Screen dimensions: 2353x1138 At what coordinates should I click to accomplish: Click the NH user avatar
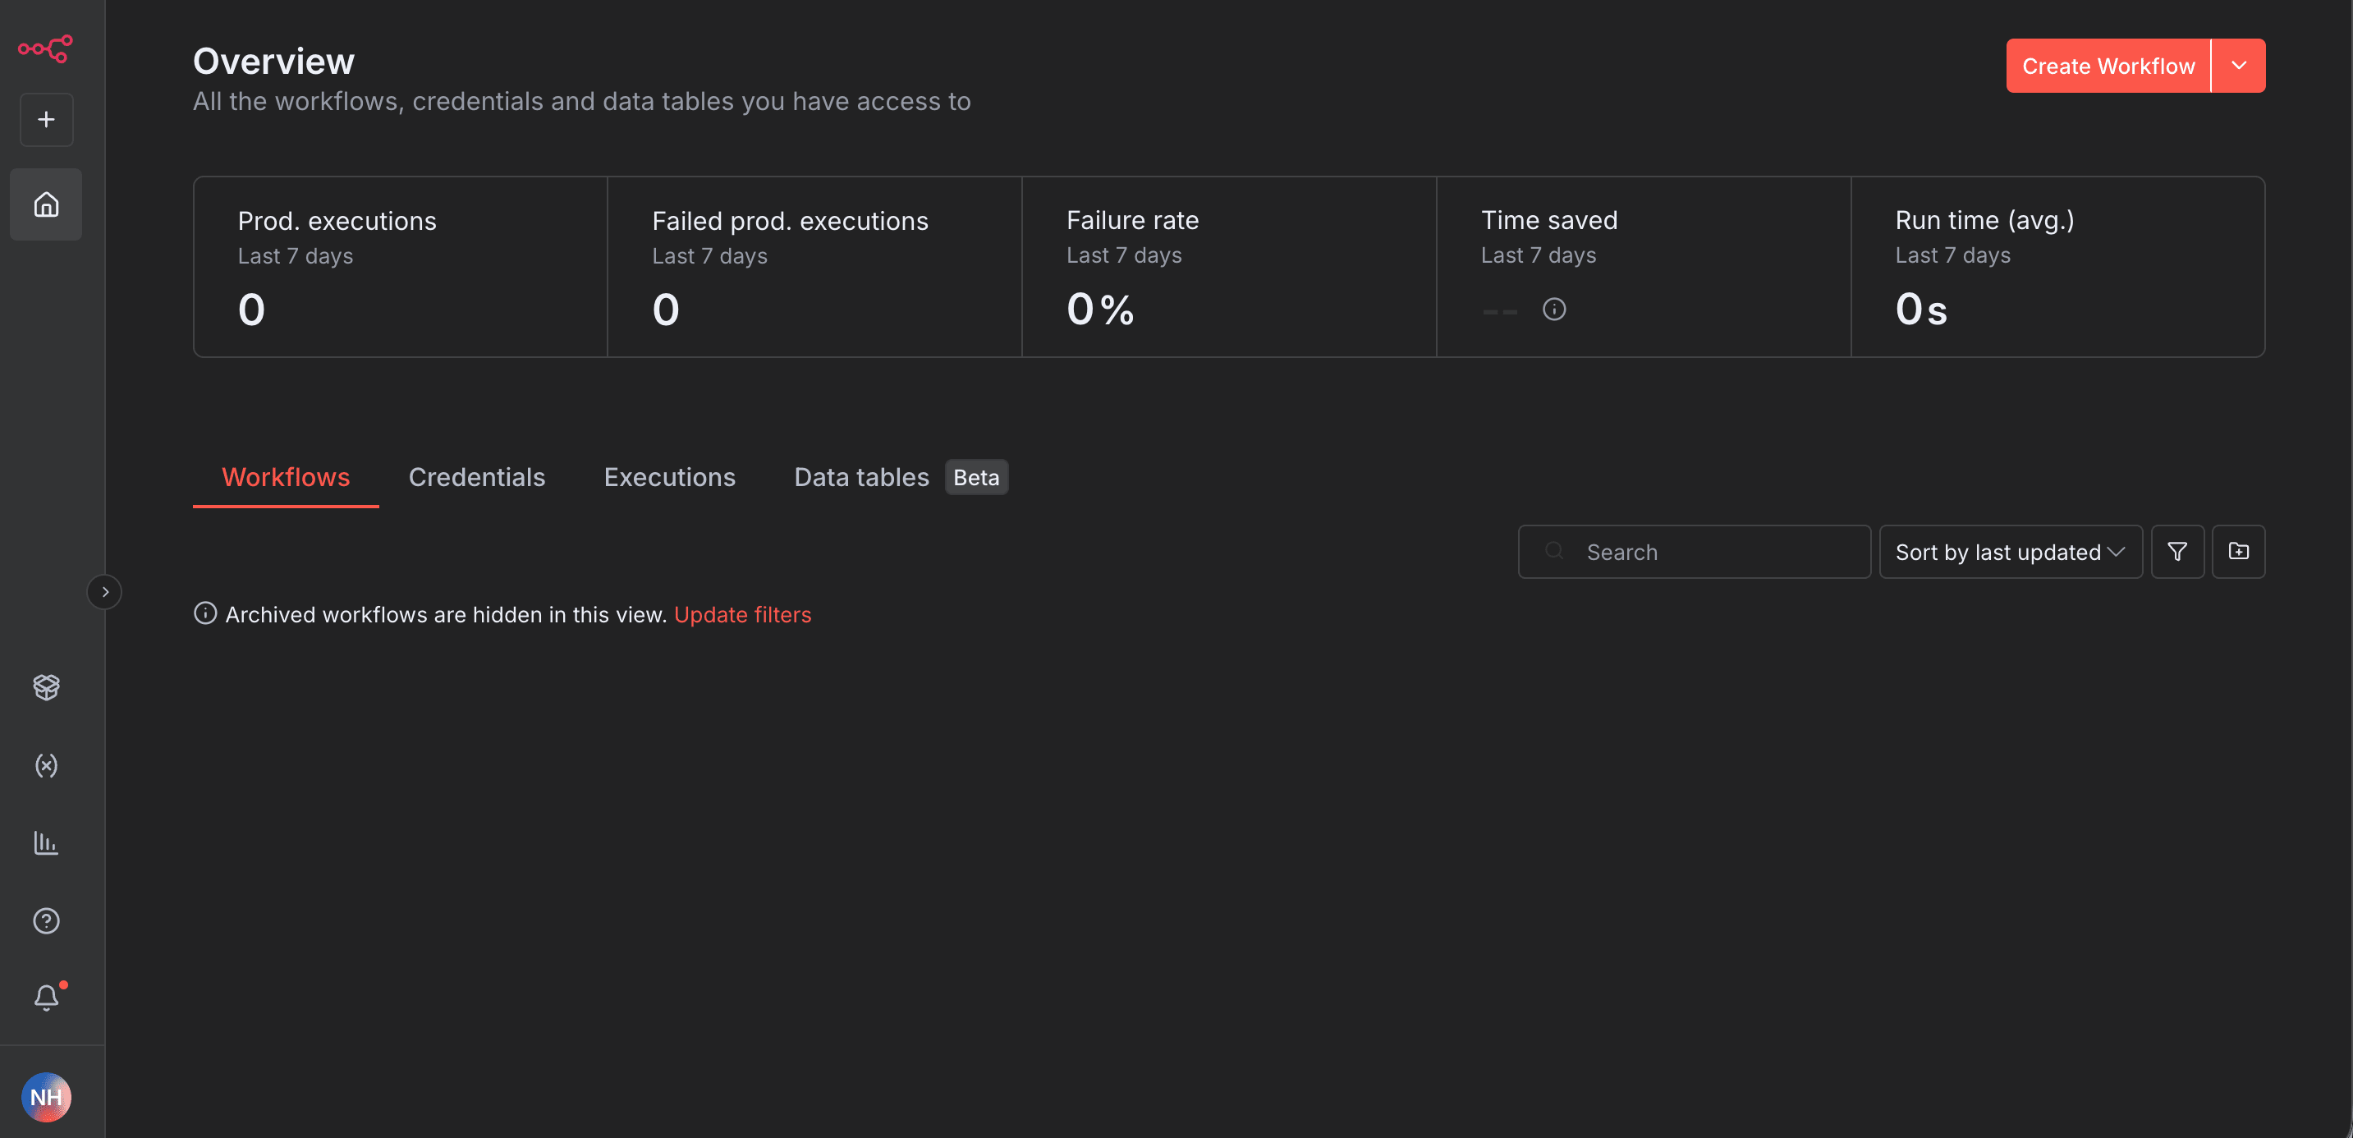point(47,1097)
